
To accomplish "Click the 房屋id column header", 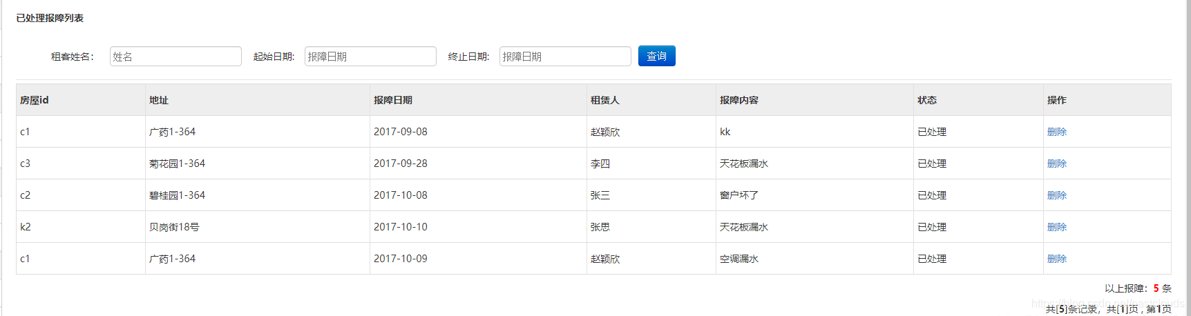I will pyautogui.click(x=35, y=100).
